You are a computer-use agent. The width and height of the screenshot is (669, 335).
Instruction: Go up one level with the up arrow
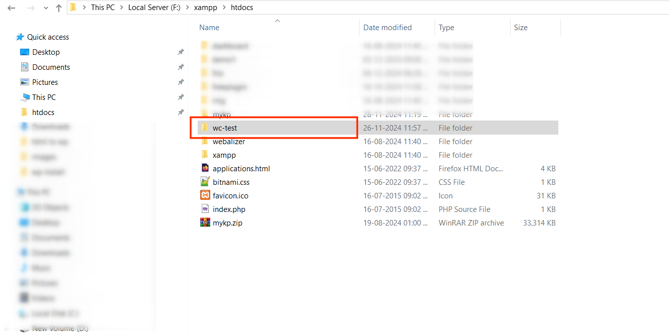pyautogui.click(x=58, y=8)
